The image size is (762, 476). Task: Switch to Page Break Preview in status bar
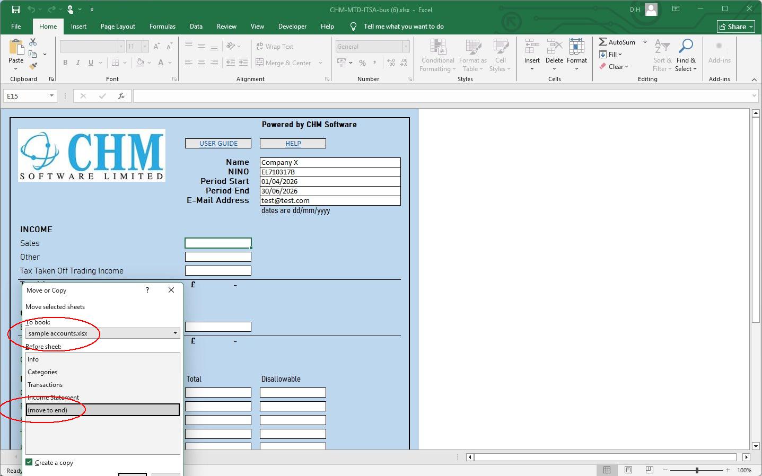[650, 470]
